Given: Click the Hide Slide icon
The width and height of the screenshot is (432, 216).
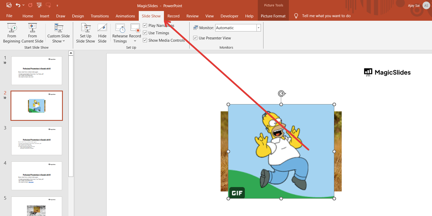Looking at the screenshot, I should [102, 28].
